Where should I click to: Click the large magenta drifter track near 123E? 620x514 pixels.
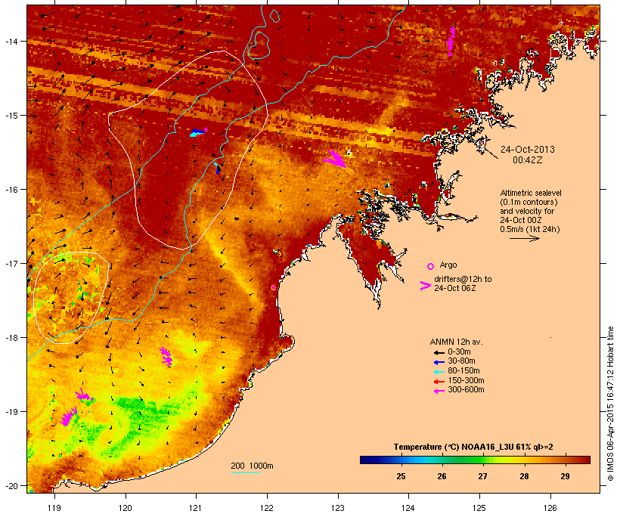(x=334, y=159)
